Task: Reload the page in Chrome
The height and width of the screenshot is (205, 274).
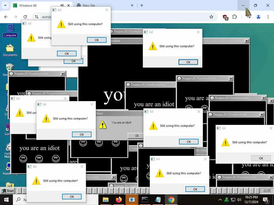Action: click(25, 17)
